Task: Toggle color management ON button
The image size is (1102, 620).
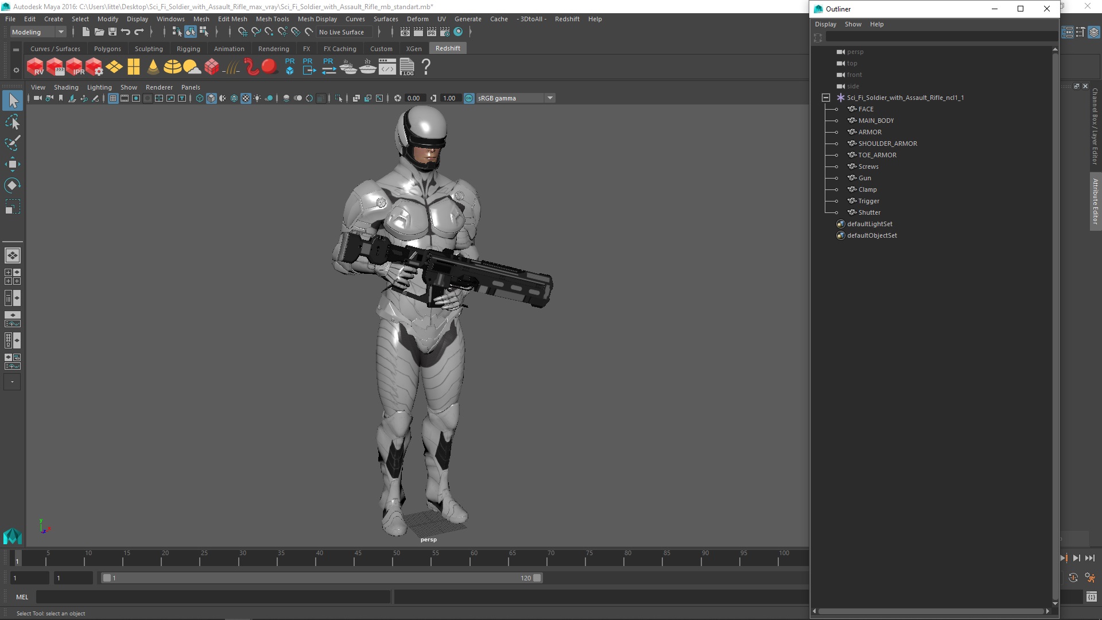Action: point(469,98)
